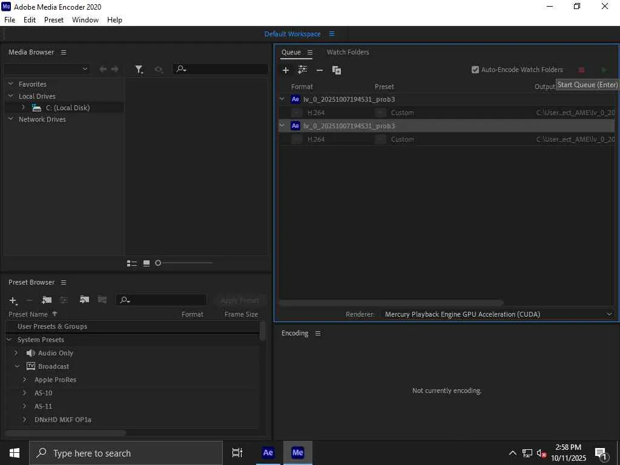Click Delete Preset minus icon

(x=29, y=300)
